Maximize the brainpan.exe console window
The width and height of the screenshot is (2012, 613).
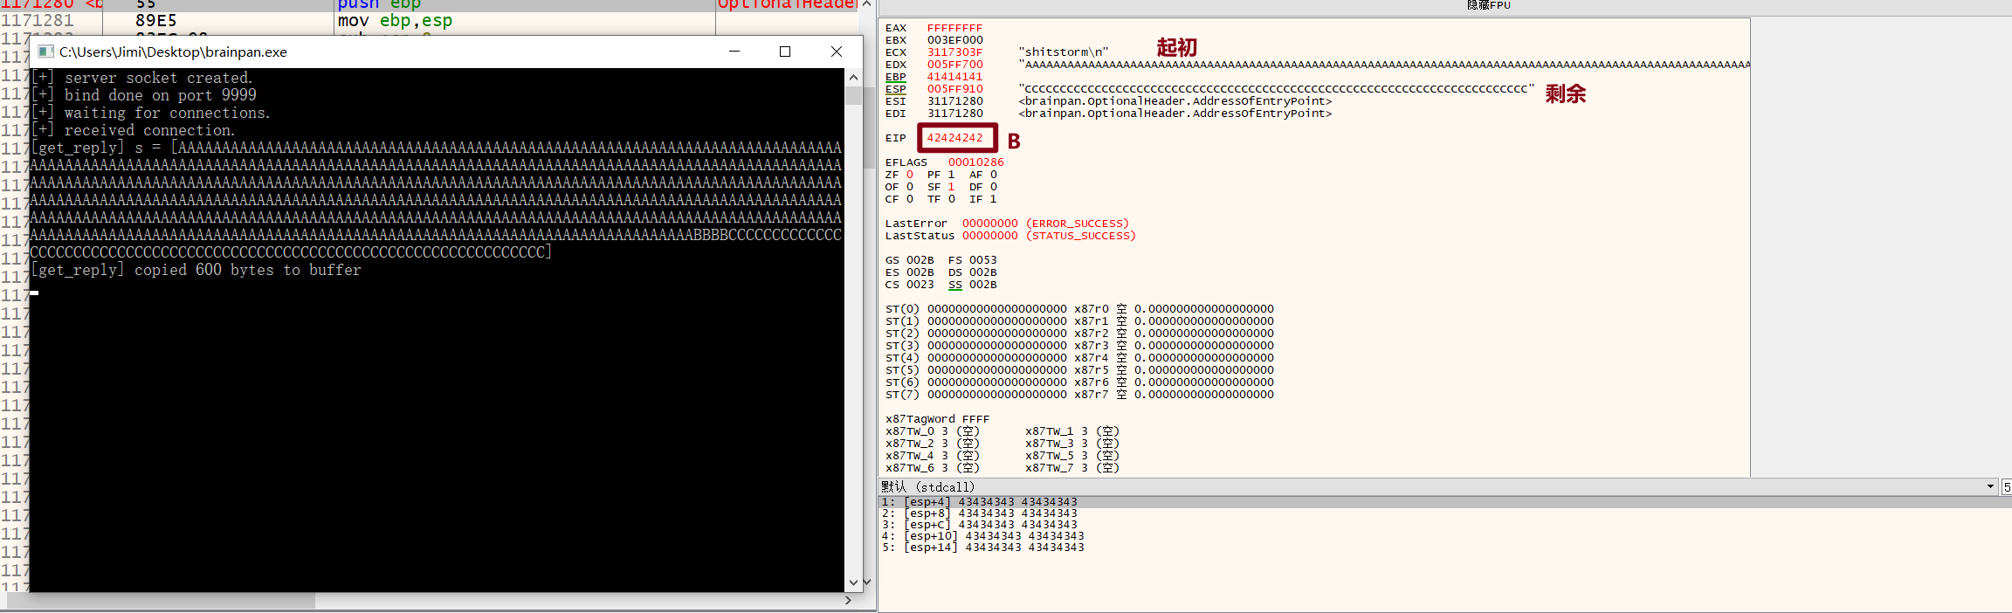(x=785, y=52)
